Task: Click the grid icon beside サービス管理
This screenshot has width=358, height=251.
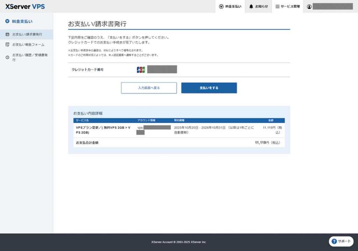Action: (x=277, y=6)
